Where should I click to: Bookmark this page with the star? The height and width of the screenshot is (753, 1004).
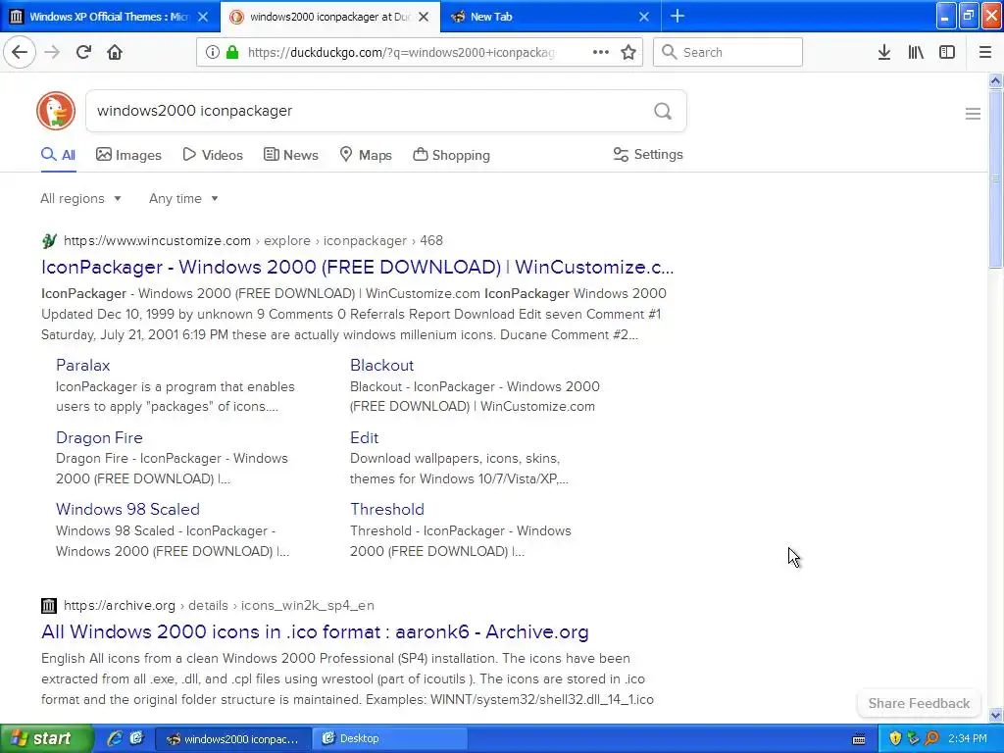click(628, 52)
